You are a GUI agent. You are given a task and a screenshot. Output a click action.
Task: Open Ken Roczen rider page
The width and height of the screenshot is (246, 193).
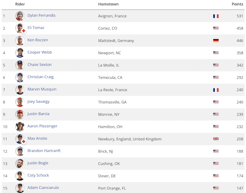(x=38, y=40)
